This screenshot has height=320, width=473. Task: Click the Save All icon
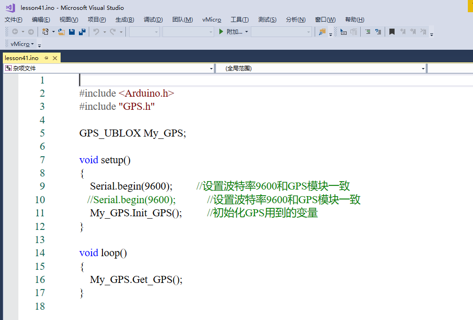(x=82, y=32)
